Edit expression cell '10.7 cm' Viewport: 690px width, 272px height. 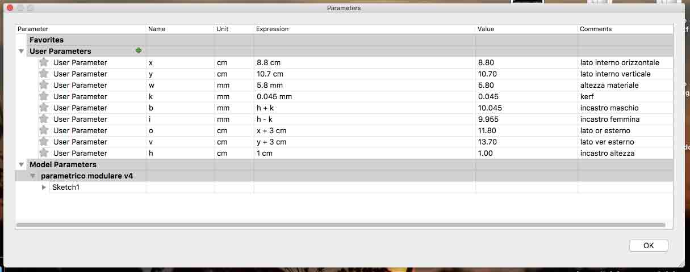click(364, 74)
